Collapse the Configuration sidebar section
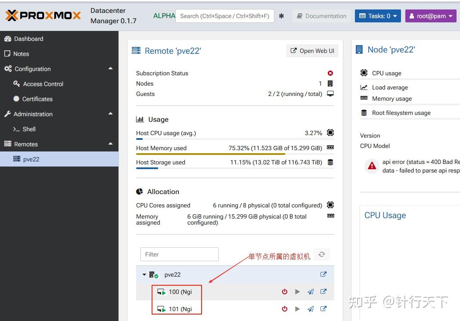This screenshot has height=321, width=460. 110,68
